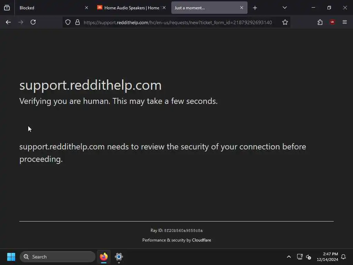Minimize the Firefox window
Image resolution: width=353 pixels, height=265 pixels.
coord(313,8)
